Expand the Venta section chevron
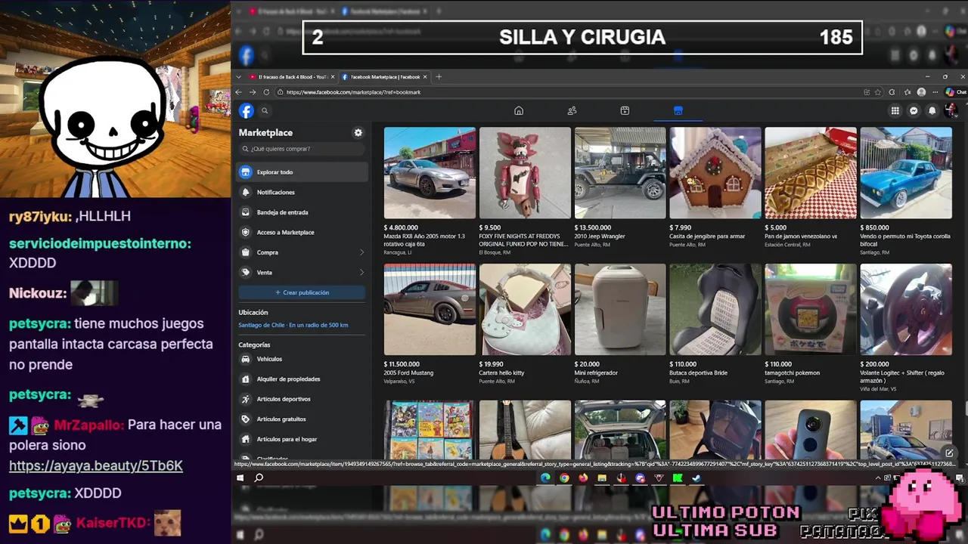Image resolution: width=968 pixels, height=544 pixels. [361, 273]
